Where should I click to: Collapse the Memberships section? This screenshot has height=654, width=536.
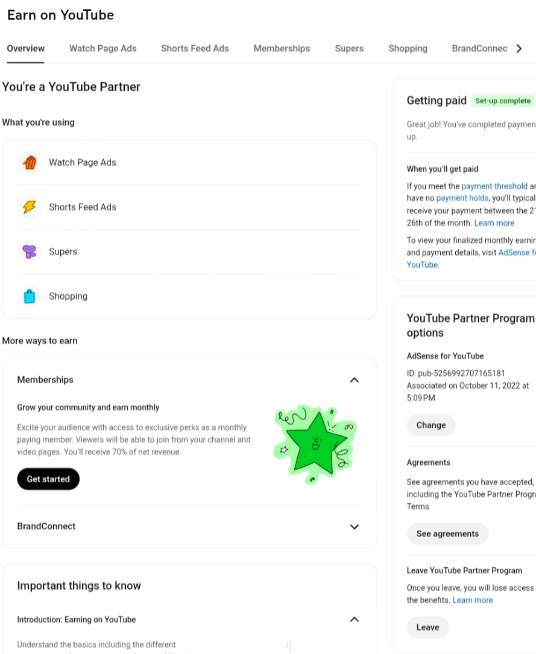(x=355, y=380)
